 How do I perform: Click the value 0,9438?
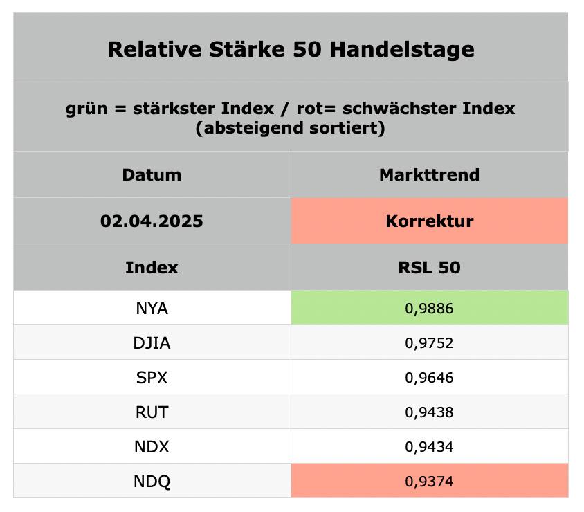pos(429,412)
